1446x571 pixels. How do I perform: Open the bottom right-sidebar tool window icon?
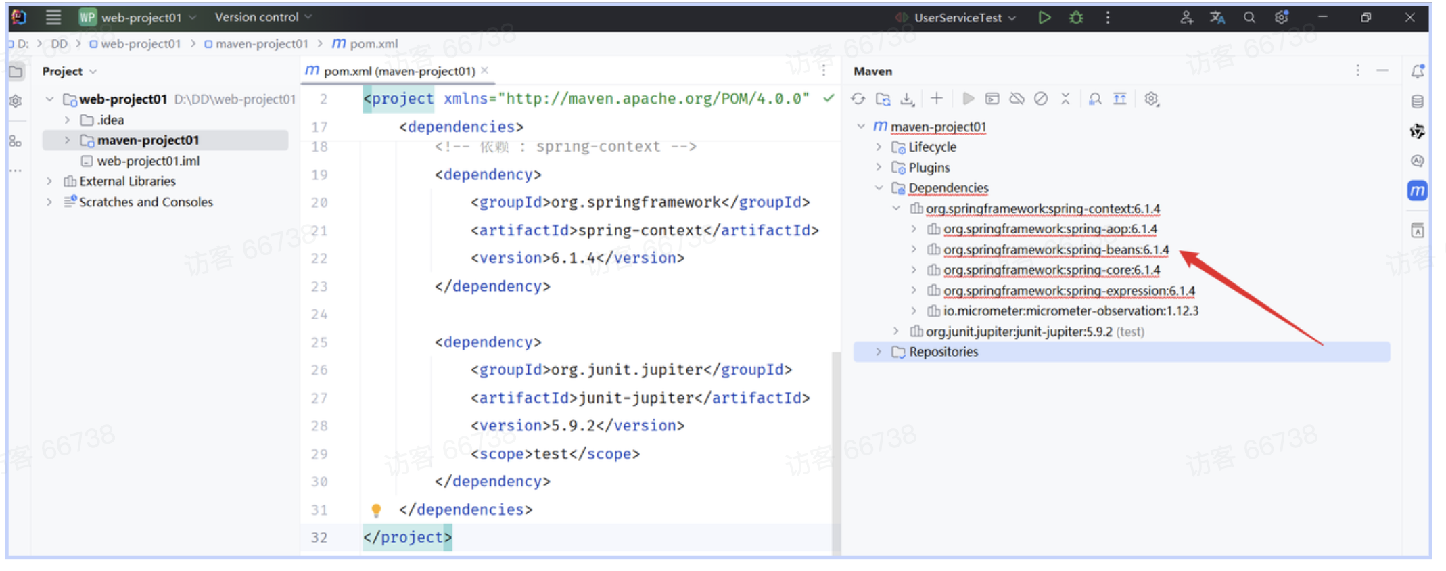[1418, 230]
